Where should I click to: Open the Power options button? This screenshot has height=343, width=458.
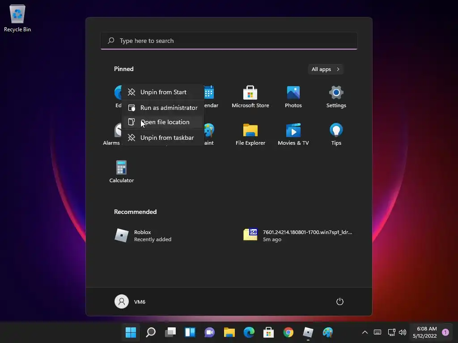[x=340, y=301]
